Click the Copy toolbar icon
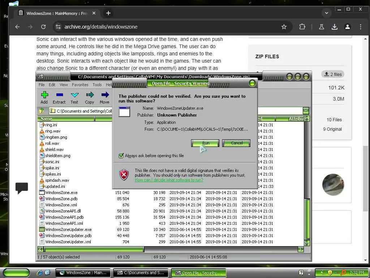Viewport: 370px width, 278px height. 90,95
